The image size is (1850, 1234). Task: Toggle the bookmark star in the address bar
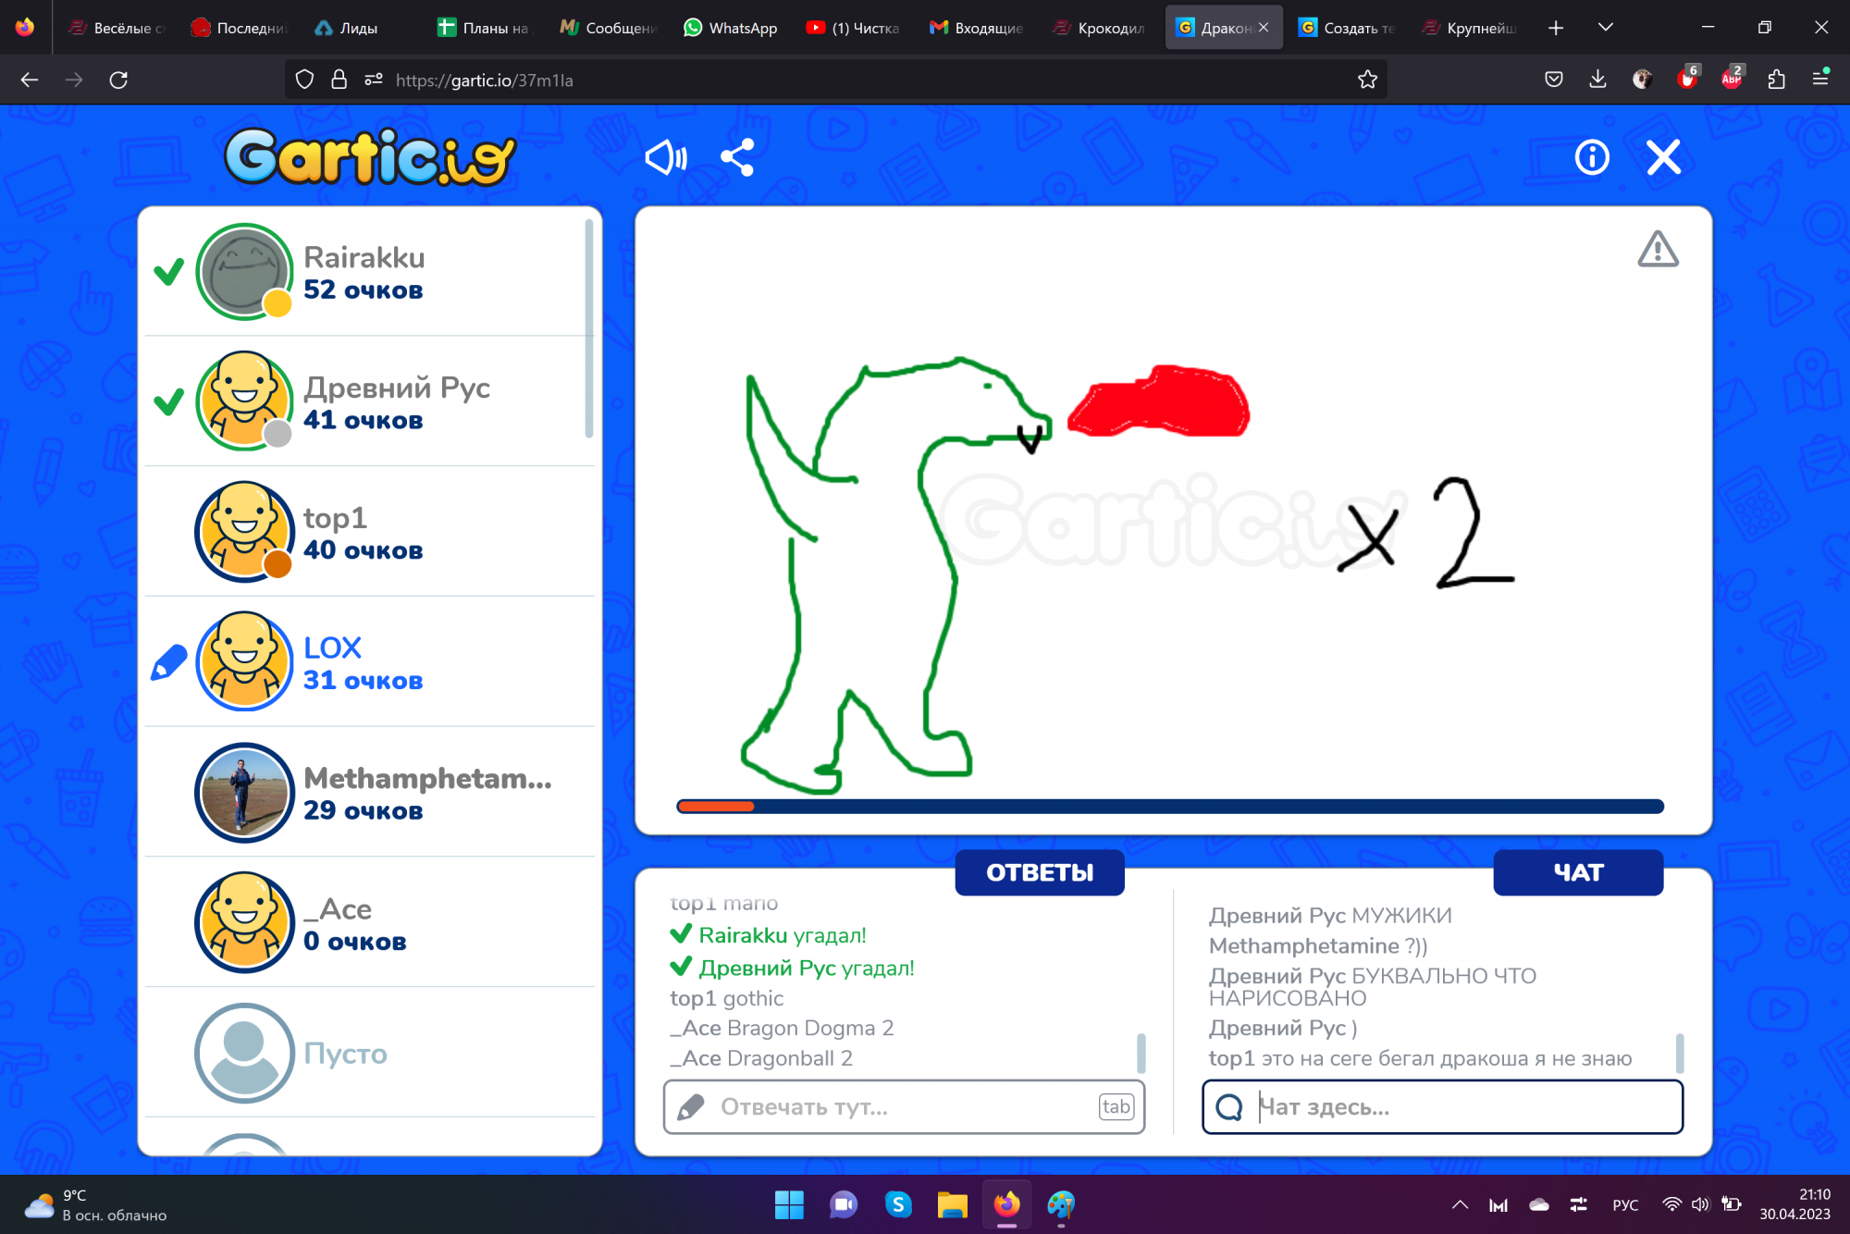(1368, 80)
